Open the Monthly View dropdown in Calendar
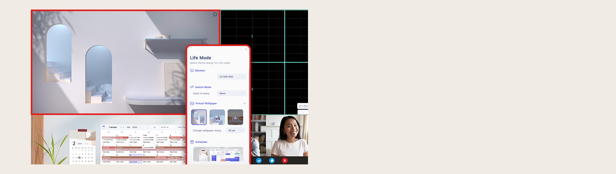 click(167, 127)
